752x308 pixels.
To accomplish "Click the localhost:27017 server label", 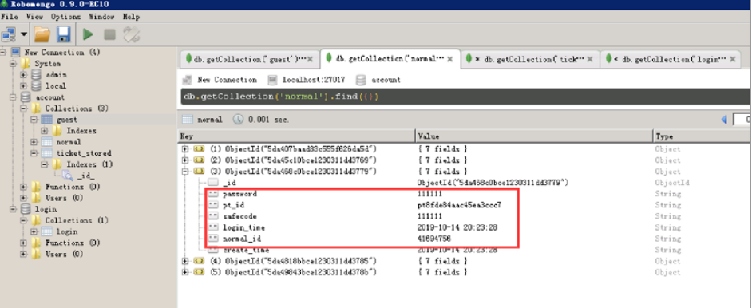I will 314,80.
